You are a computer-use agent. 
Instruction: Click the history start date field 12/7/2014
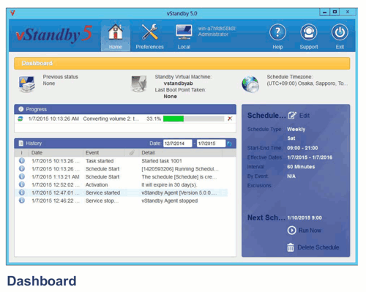(x=177, y=143)
